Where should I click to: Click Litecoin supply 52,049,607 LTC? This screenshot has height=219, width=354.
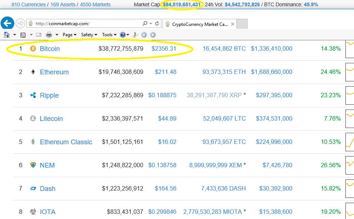[224, 119]
